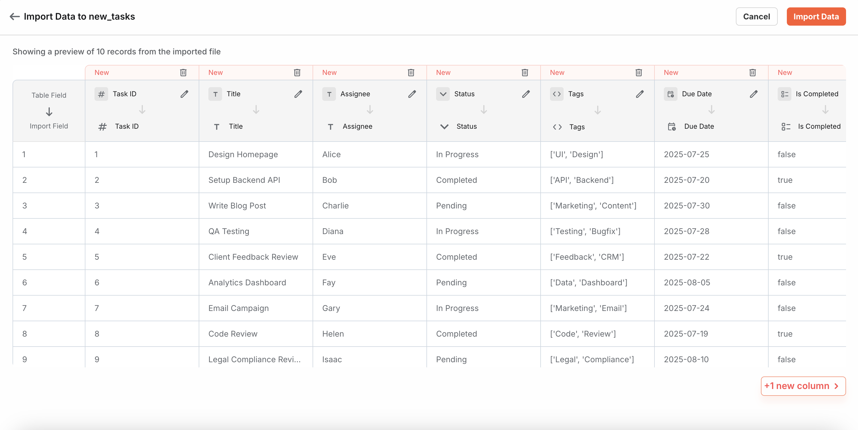Click the Cancel button

(x=756, y=16)
